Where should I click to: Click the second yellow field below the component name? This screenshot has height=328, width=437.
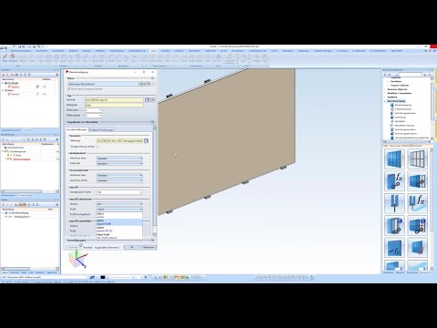click(114, 105)
